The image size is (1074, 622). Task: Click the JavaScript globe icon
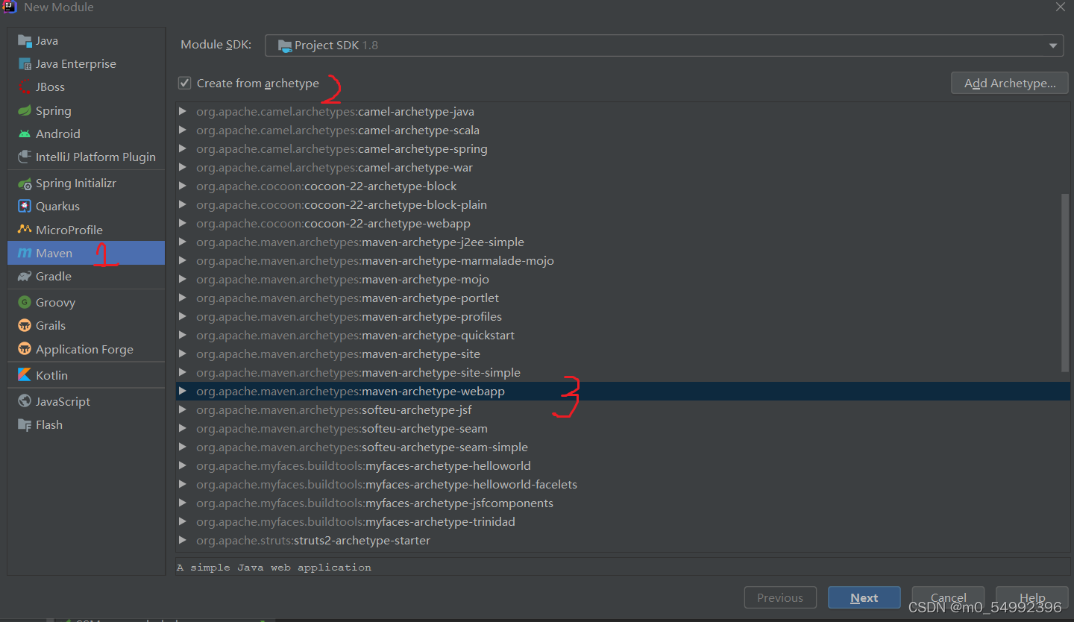25,402
